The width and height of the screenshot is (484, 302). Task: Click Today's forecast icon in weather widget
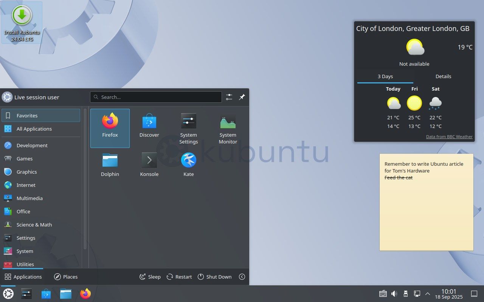click(393, 103)
